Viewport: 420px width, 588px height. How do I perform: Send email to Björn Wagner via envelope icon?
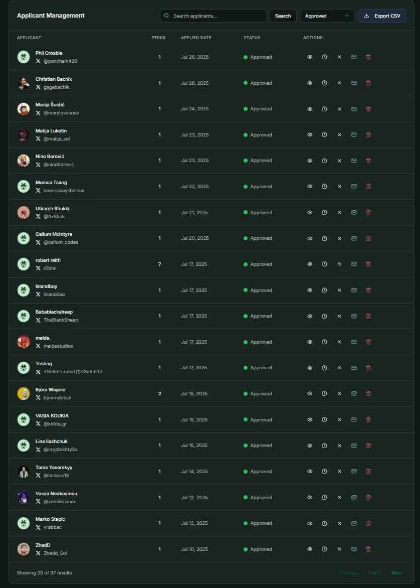[x=354, y=393]
